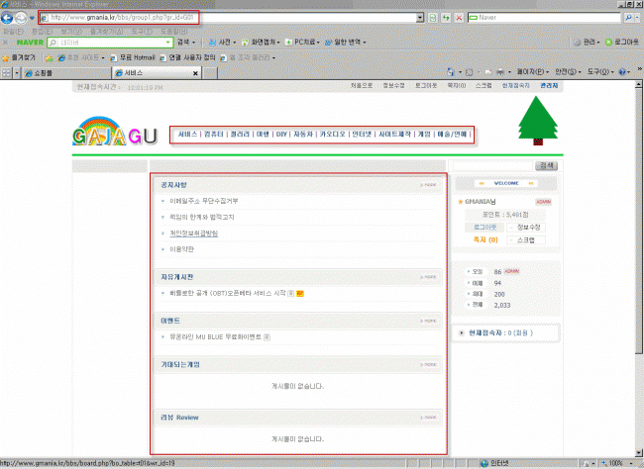The image size is (644, 469).
Task: Open the 파일(F) menu
Action: click(13, 32)
